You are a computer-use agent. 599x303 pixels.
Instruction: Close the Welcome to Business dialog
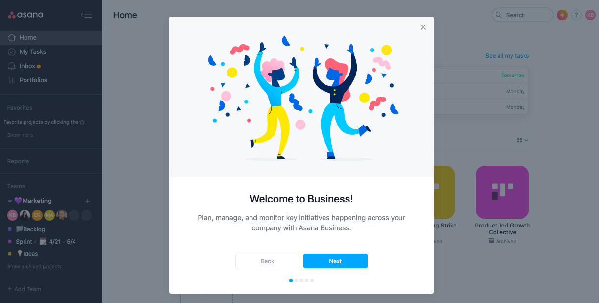(423, 27)
